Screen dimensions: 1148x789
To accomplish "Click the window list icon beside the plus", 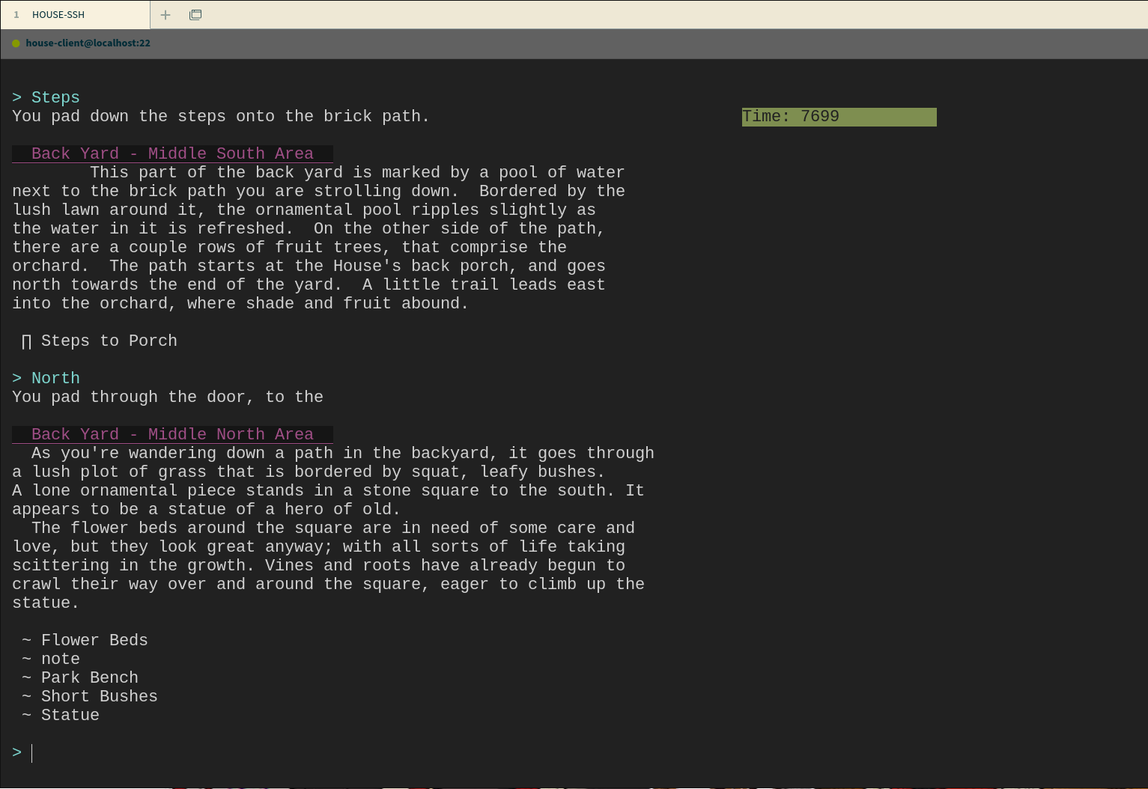I will pos(195,15).
